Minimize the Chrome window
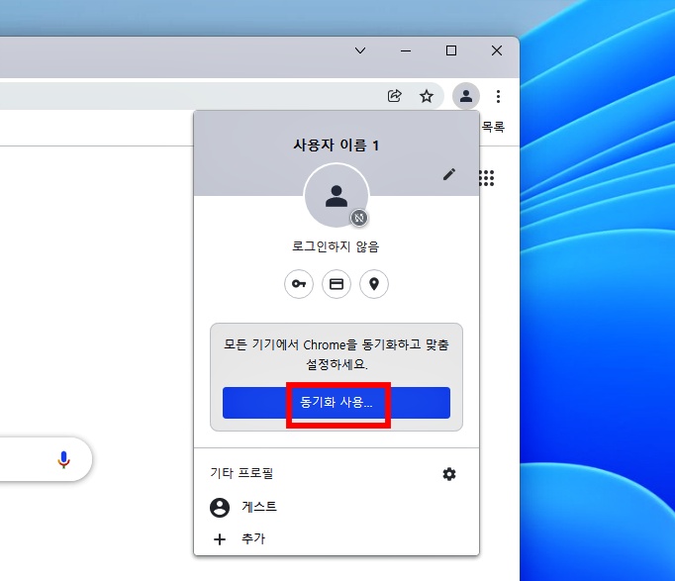The width and height of the screenshot is (675, 581). (x=406, y=50)
